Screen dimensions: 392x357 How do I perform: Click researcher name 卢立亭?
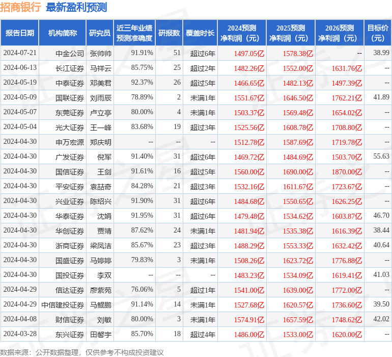[100, 113]
